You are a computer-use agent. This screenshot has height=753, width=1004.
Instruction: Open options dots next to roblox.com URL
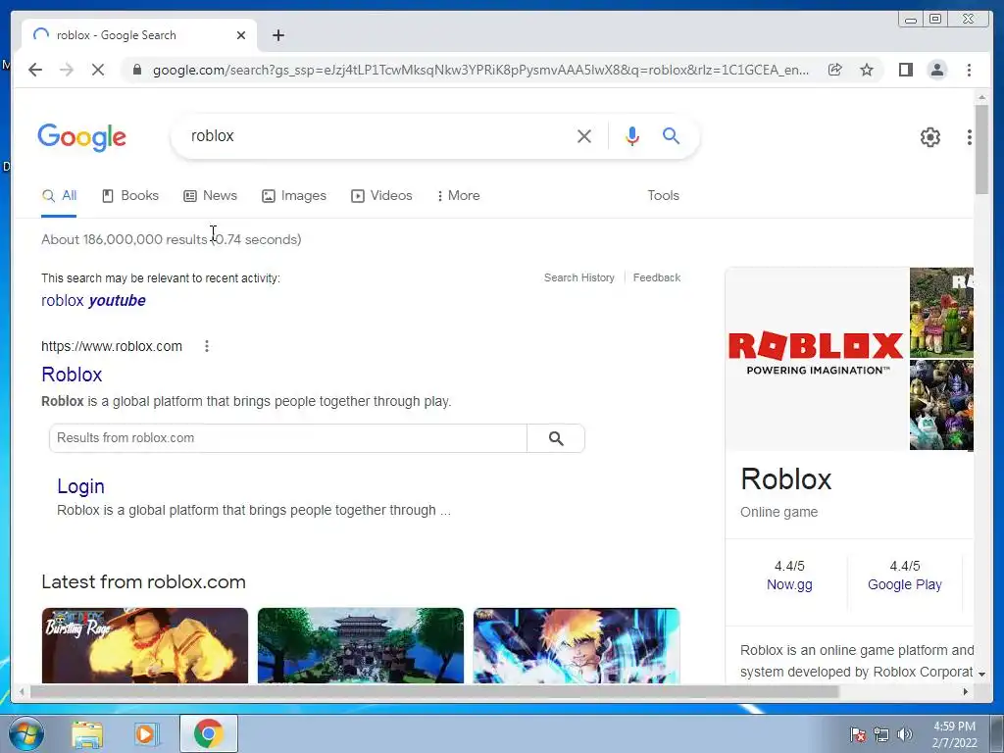[x=206, y=346]
